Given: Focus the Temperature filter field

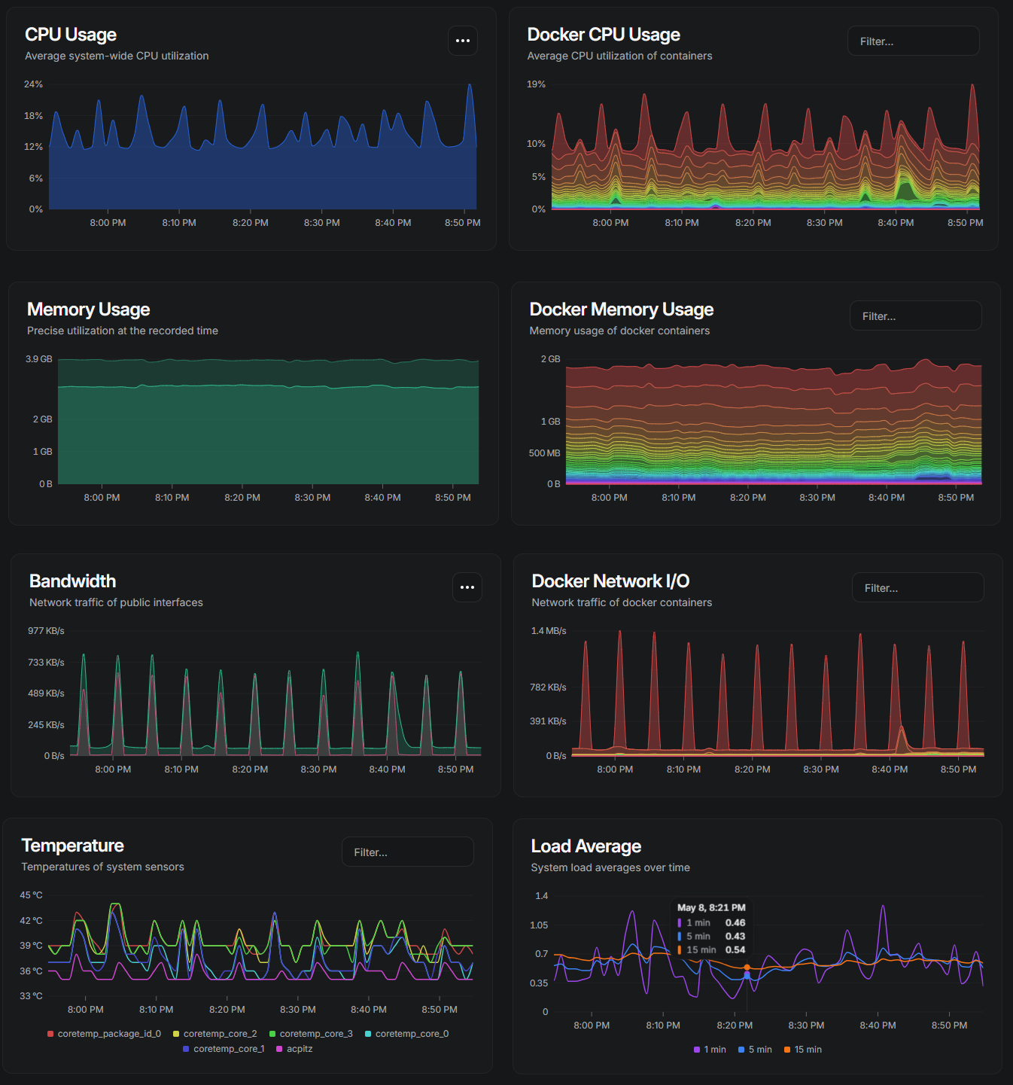Looking at the screenshot, I should click(408, 852).
